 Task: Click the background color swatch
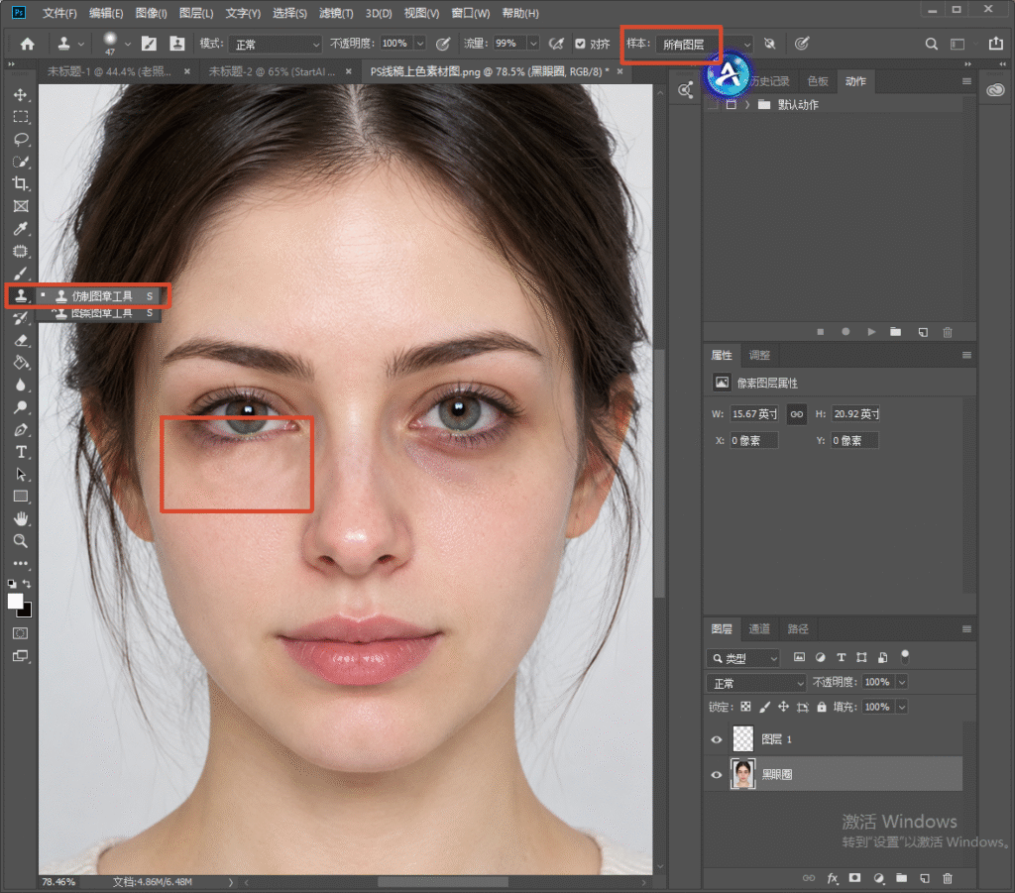[26, 611]
